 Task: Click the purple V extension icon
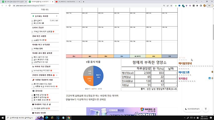click(x=186, y=6)
